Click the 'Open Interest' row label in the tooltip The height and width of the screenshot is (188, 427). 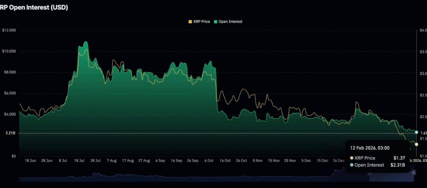369,165
